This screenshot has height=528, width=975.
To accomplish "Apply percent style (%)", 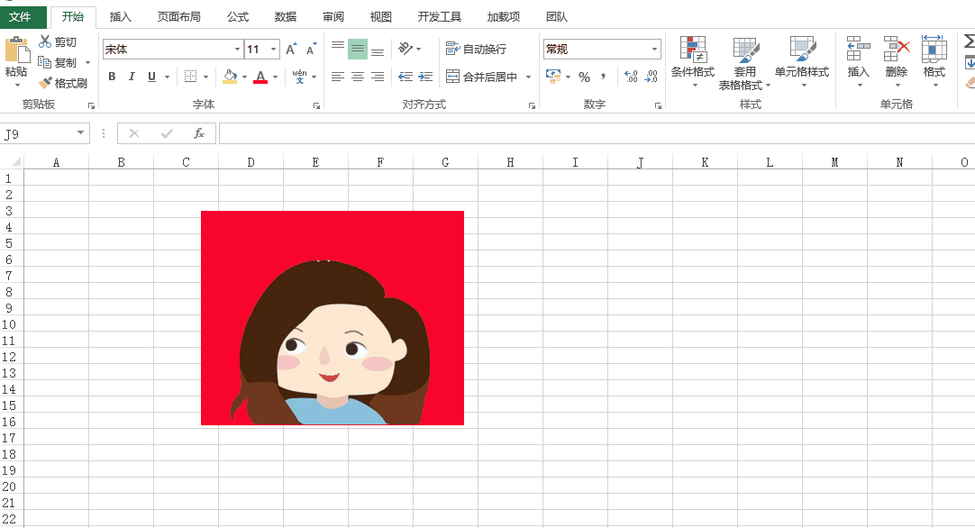I will [x=584, y=77].
